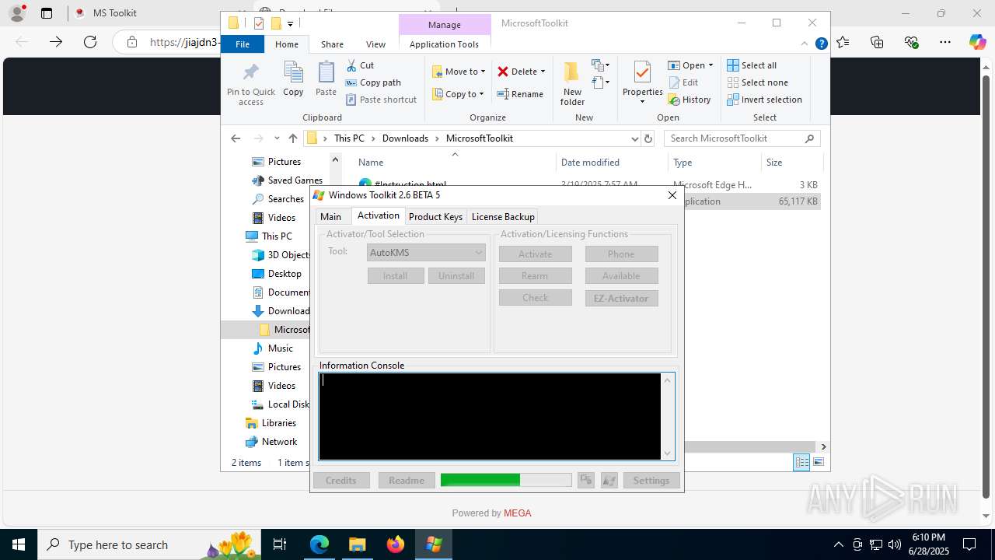
Task: Click the Credits button
Action: [341, 481]
